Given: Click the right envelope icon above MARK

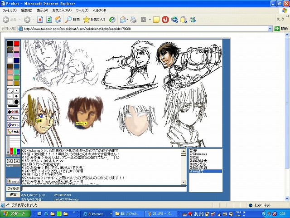Looking at the screenshot, I should coord(17,161).
